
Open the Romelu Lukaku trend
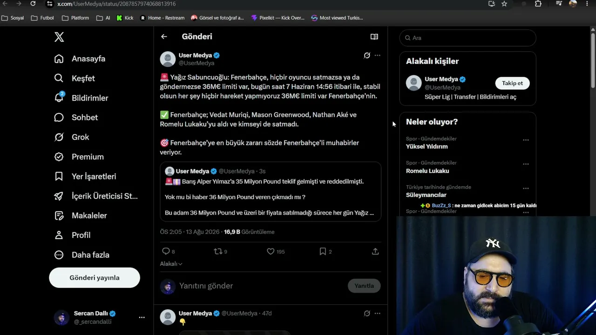click(x=427, y=171)
